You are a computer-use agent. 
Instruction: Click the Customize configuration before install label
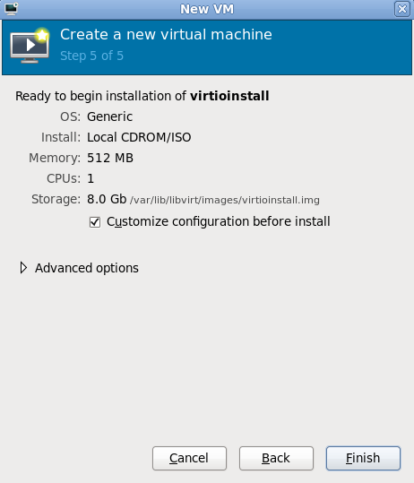pos(219,221)
